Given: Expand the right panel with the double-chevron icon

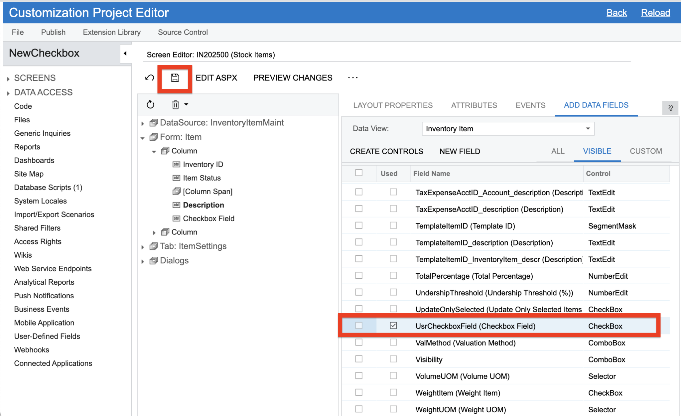Looking at the screenshot, I should click(x=670, y=108).
